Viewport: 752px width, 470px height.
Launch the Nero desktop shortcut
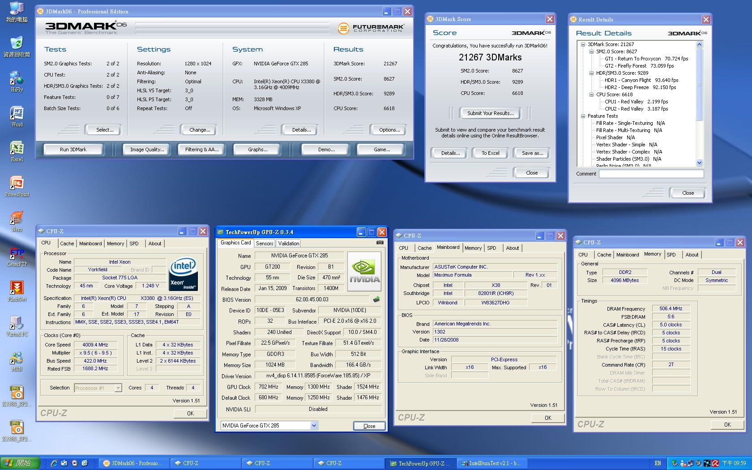17,222
